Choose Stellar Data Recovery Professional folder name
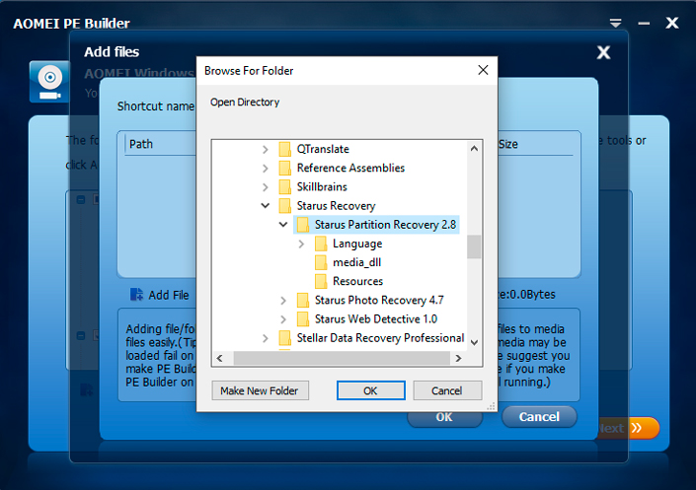696x490 pixels. (380, 338)
